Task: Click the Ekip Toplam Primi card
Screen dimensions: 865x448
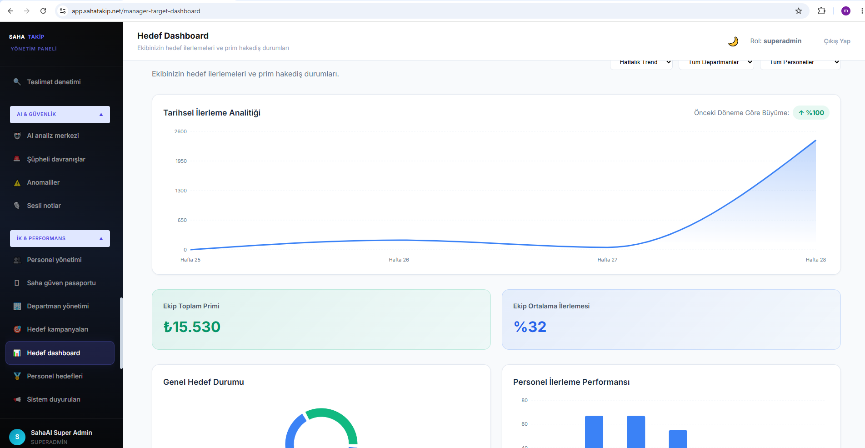Action: pos(321,319)
